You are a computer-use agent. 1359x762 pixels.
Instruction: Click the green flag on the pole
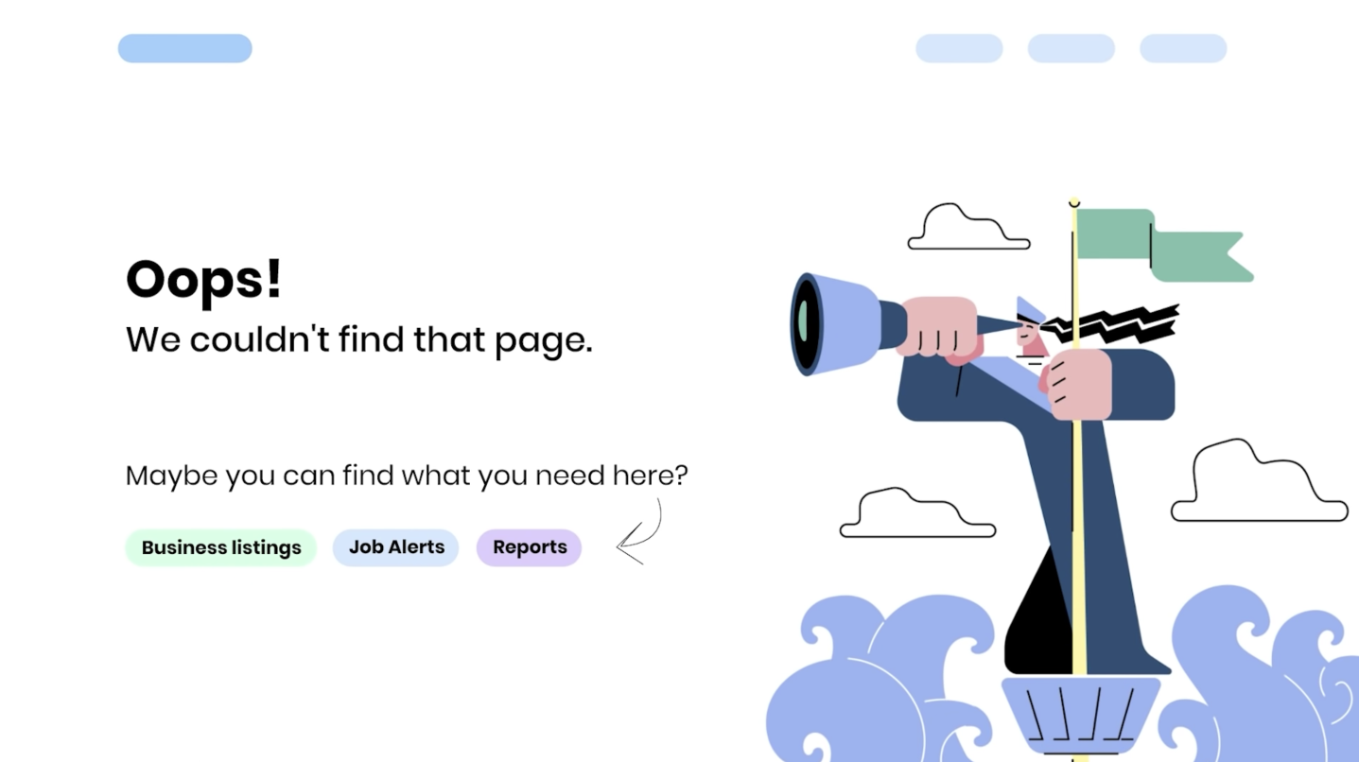[x=1163, y=245]
